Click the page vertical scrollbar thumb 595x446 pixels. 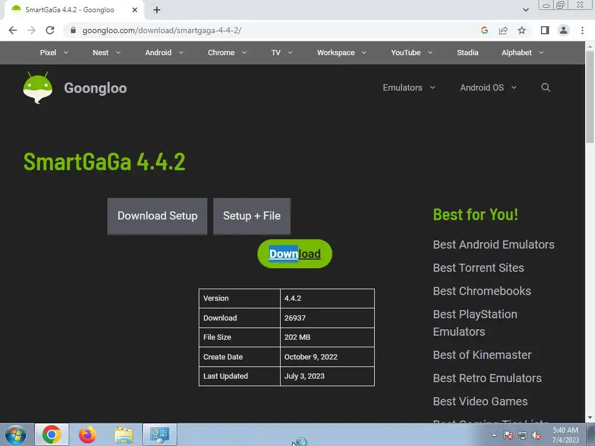pyautogui.click(x=590, y=97)
